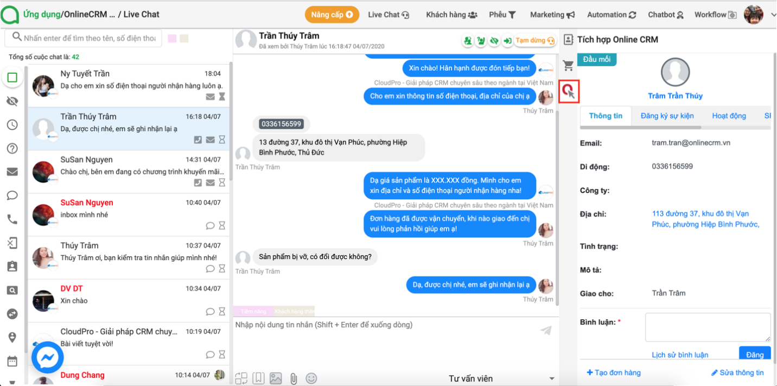This screenshot has width=777, height=386.
Task: Click the magnifier box sidebar icon
Action: point(12,290)
